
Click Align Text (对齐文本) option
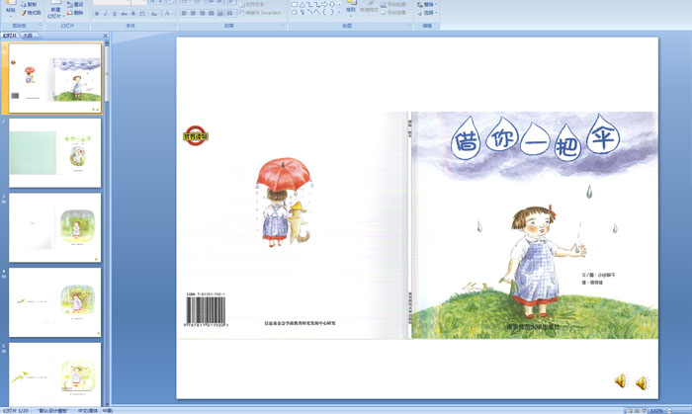[x=253, y=4]
